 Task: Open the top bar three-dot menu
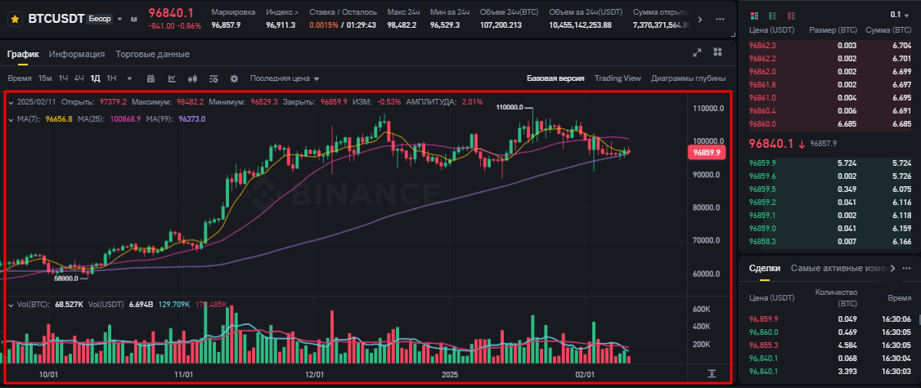point(721,20)
